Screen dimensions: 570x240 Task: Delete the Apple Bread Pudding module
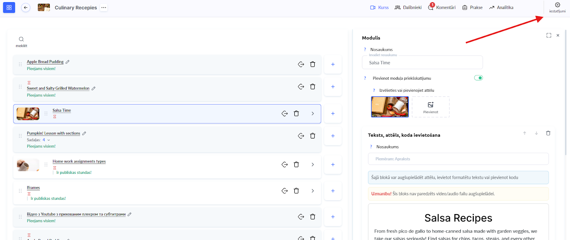(312, 64)
